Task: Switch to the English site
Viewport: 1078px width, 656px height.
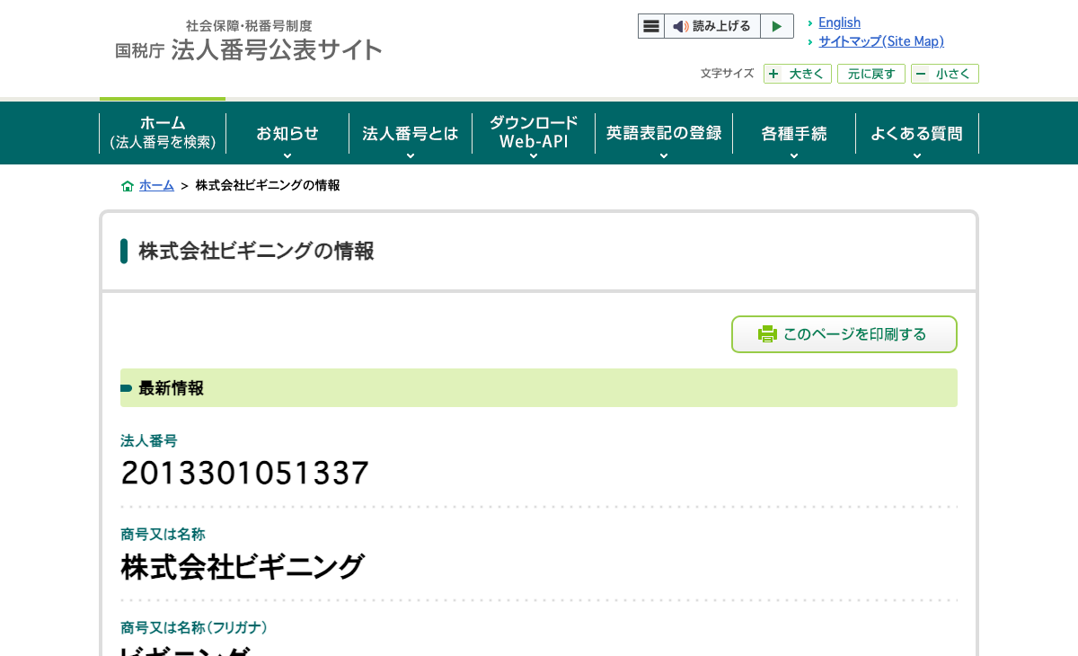Action: (x=839, y=22)
